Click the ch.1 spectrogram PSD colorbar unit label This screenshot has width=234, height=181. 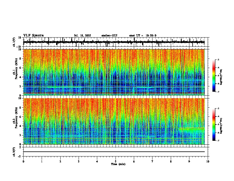pyautogui.click(x=221, y=77)
